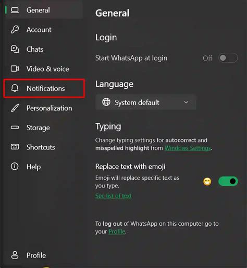The image size is (247, 268).
Task: Click the Start WhatsApp at login label
Action: [131, 58]
